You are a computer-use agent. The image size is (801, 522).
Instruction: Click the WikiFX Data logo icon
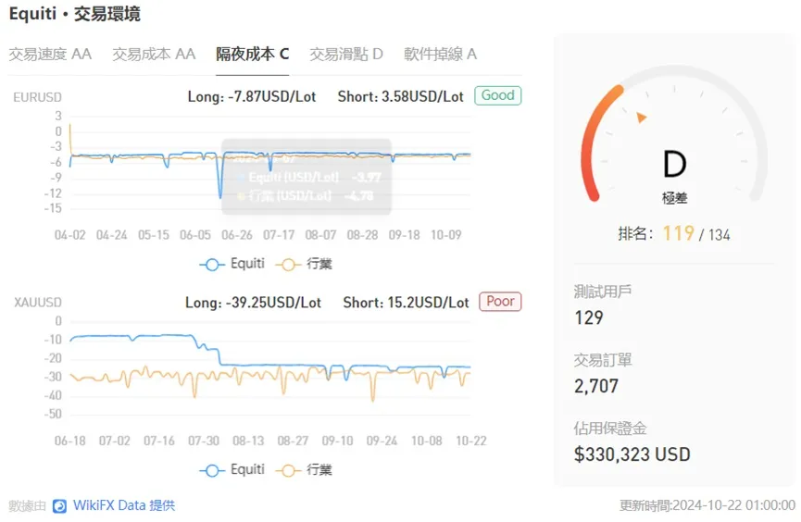pyautogui.click(x=60, y=506)
